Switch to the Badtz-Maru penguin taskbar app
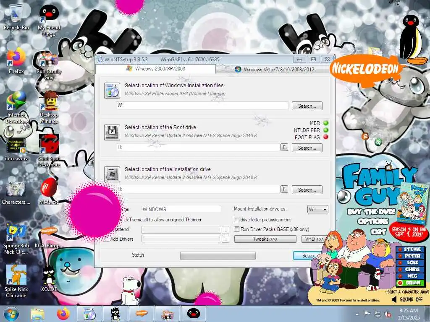The image size is (430, 322). (x=115, y=314)
